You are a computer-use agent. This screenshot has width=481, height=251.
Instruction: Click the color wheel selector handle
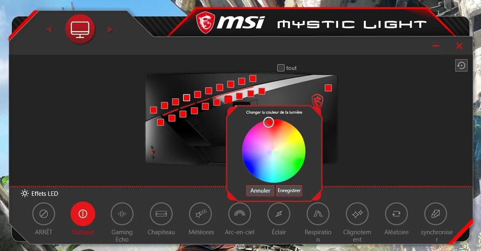[269, 122]
